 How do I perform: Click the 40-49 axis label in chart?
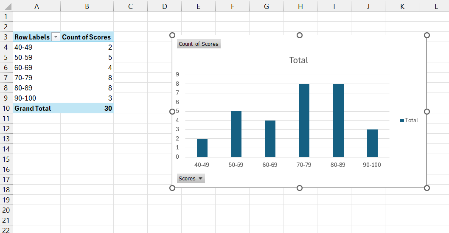tap(202, 165)
